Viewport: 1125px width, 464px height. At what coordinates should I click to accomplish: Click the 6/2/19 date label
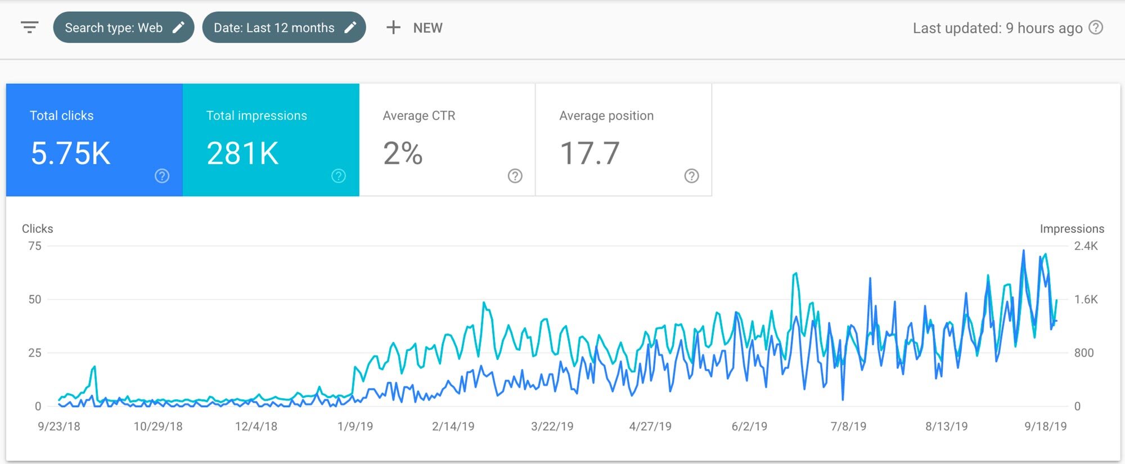[x=749, y=426]
